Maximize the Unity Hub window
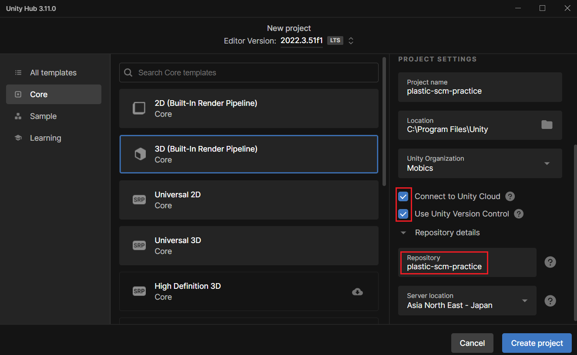Screen dimensions: 577x355 coord(542,8)
